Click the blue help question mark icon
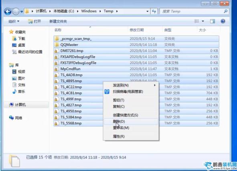237x171 pixels. [223, 21]
